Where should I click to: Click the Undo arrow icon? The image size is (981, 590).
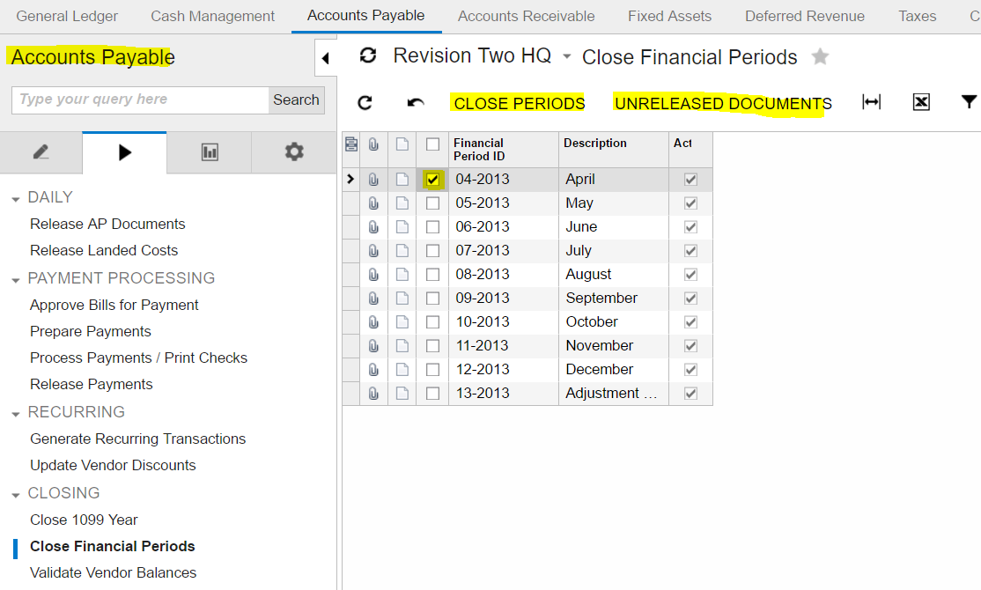click(413, 102)
